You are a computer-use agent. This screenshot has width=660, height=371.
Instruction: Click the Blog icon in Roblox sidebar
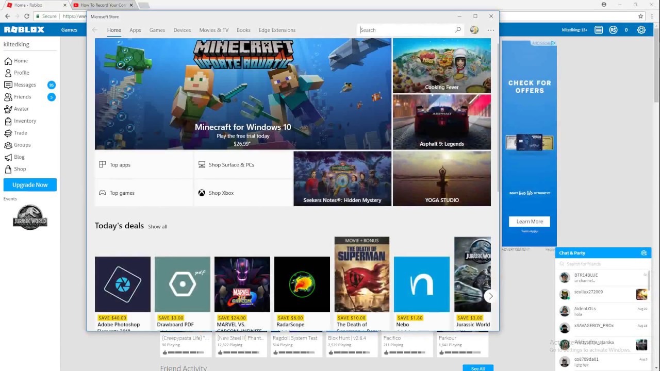click(x=8, y=157)
